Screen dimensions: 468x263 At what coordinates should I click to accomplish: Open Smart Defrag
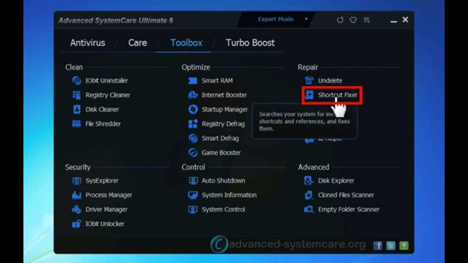click(x=213, y=138)
